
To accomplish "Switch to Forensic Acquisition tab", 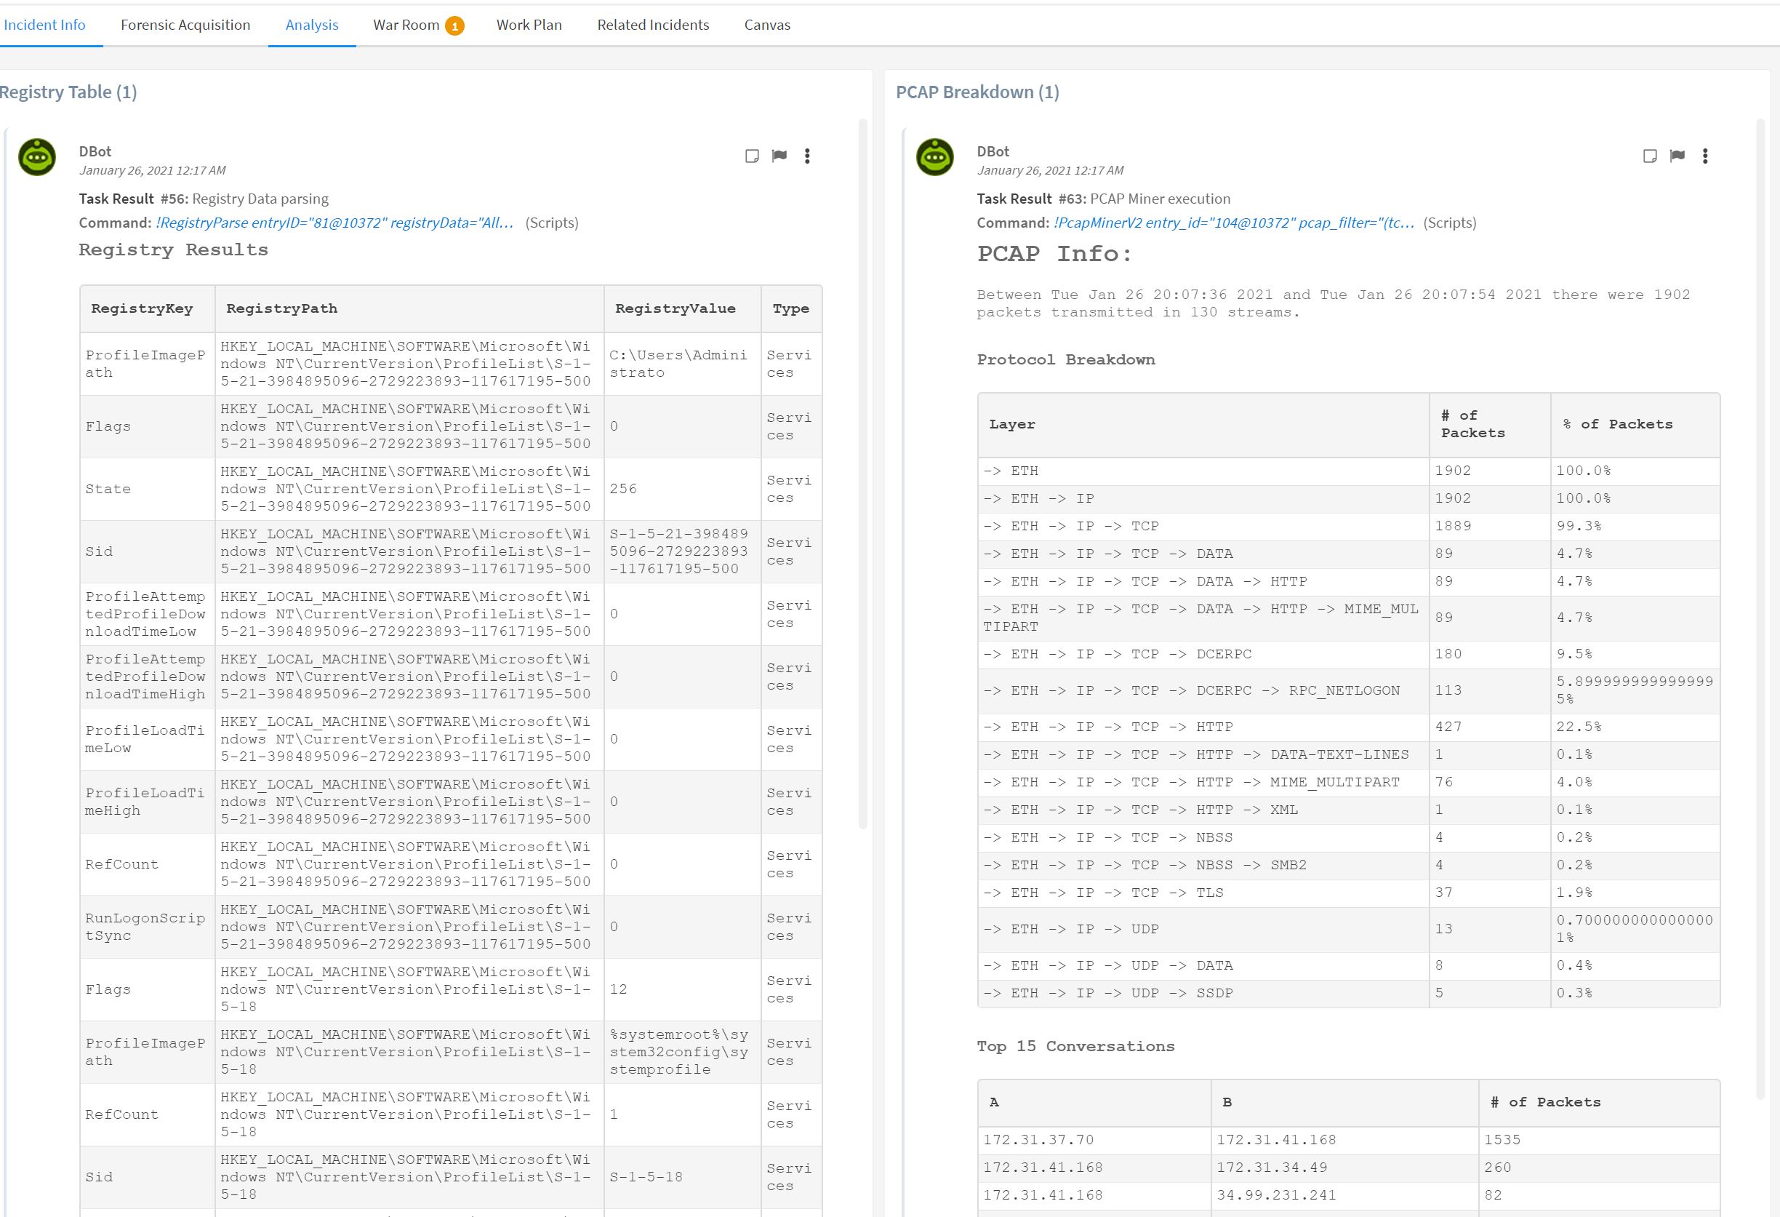I will click(185, 25).
